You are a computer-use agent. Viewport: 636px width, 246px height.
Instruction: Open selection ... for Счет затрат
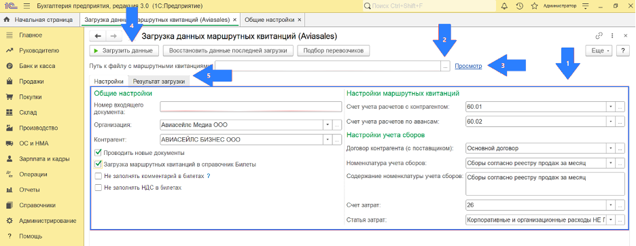pyautogui.click(x=620, y=205)
